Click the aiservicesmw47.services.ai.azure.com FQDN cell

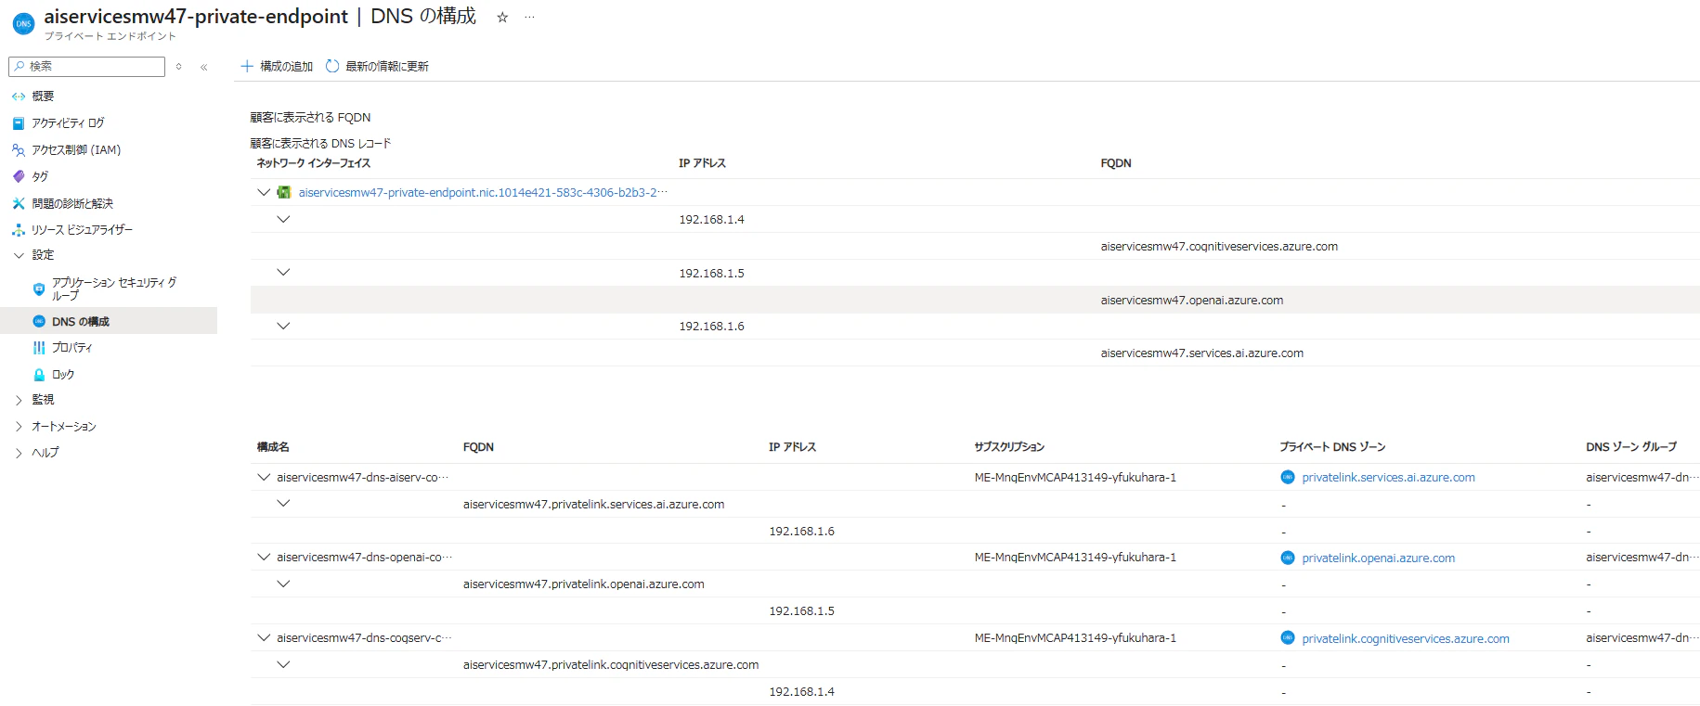point(1202,353)
